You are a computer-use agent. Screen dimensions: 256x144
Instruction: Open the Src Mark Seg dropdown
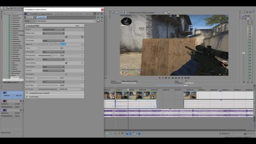click(54, 82)
